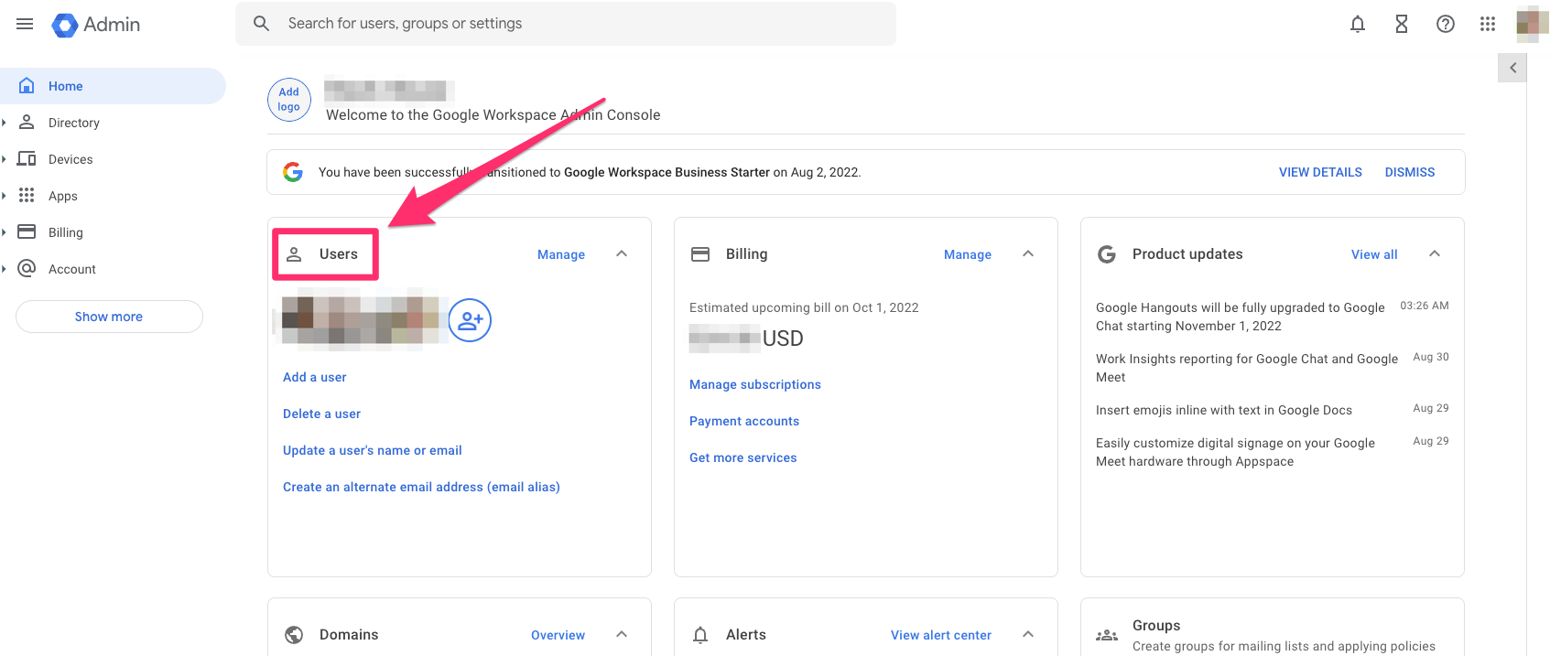Expand the Billing sidebar section
Image resolution: width=1550 pixels, height=656 pixels.
pos(5,232)
